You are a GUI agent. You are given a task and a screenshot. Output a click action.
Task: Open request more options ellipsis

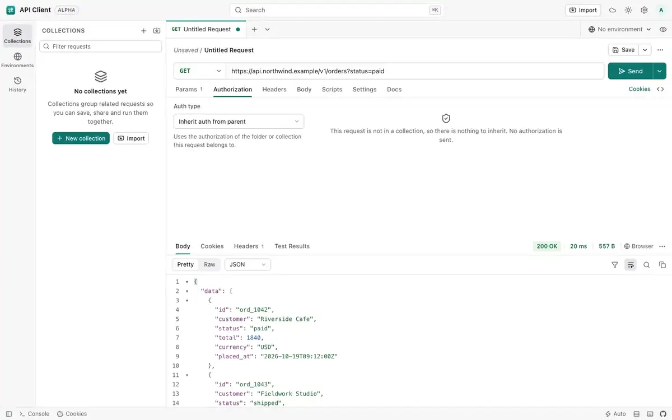tap(660, 50)
